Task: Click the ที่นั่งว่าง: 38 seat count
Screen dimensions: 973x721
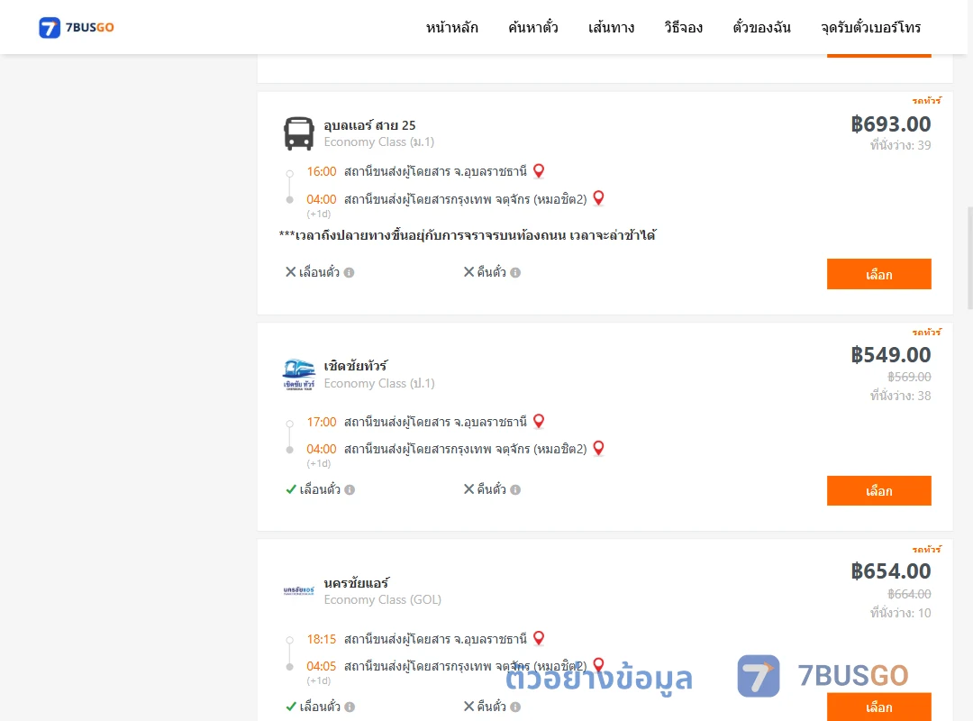Action: click(x=900, y=396)
